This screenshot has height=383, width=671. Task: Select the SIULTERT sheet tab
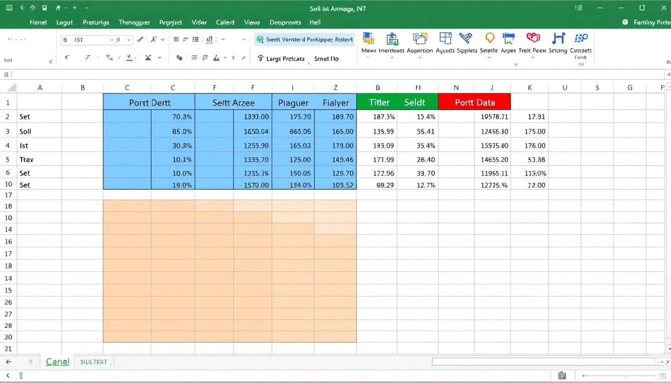94,362
